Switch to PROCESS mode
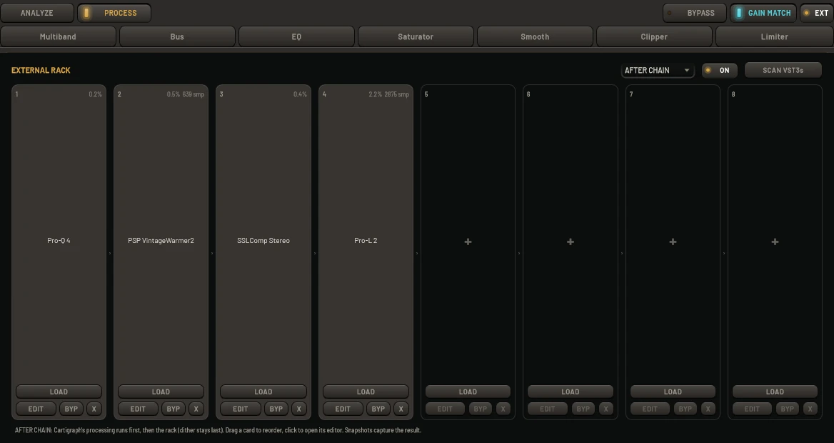The image size is (834, 443). (x=114, y=13)
